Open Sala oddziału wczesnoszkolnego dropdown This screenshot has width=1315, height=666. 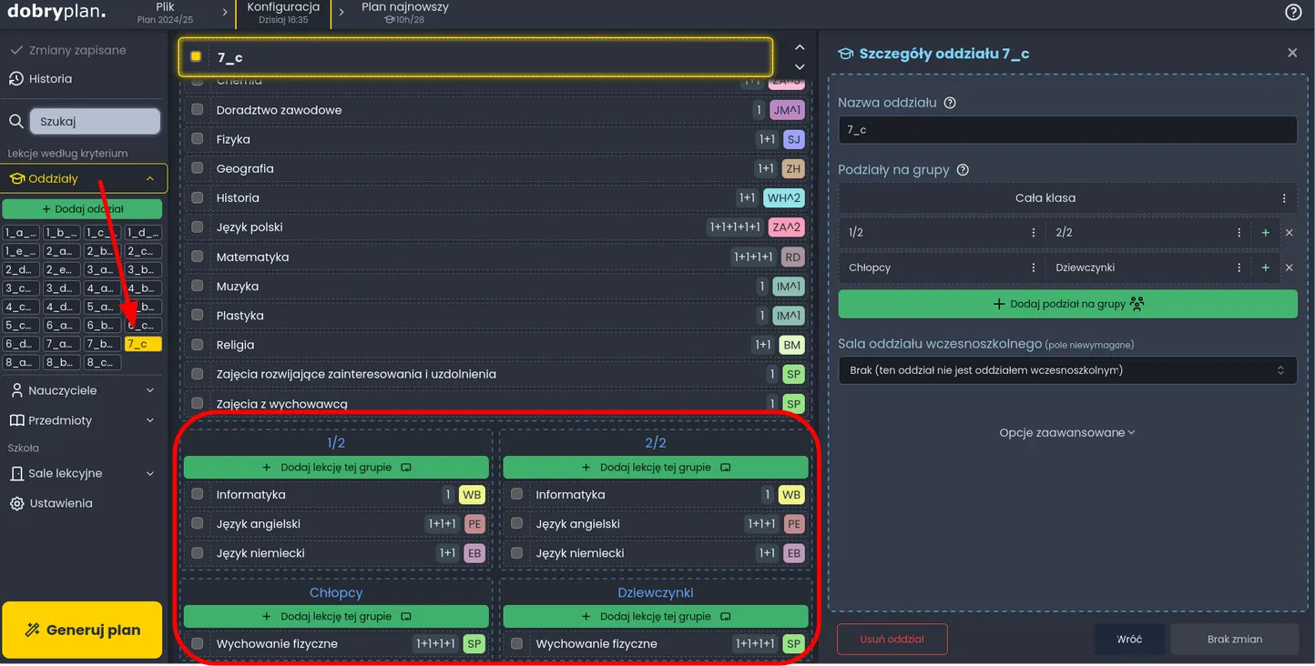tap(1066, 370)
